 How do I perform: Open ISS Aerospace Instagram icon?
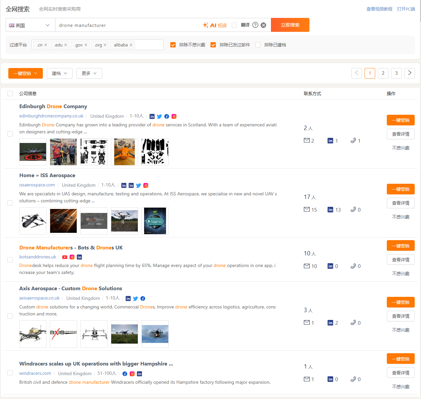tap(146, 185)
